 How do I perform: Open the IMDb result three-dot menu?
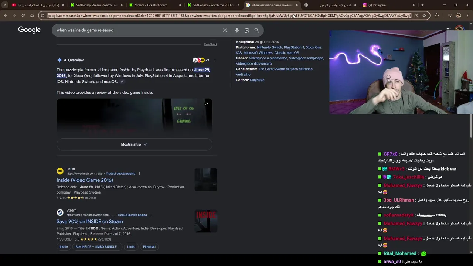139,174
